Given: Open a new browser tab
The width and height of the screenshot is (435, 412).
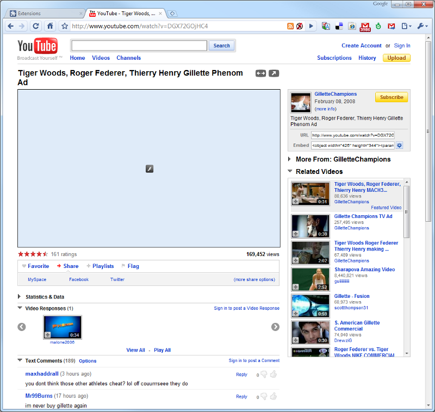Looking at the screenshot, I should (172, 13).
